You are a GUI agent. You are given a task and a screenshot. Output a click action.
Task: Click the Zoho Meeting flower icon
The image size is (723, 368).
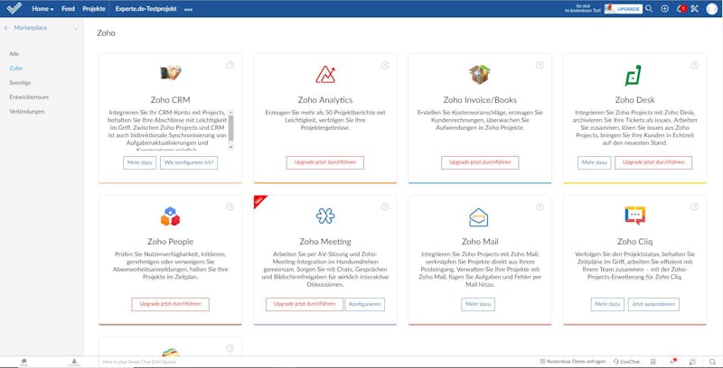tap(325, 216)
